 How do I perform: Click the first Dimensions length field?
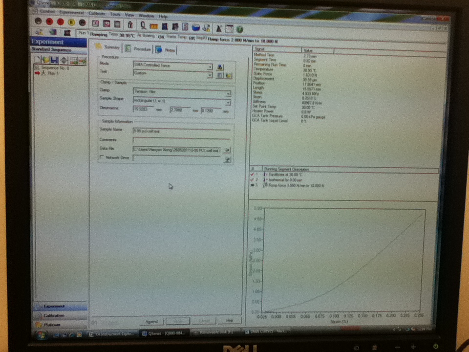[x=143, y=109]
